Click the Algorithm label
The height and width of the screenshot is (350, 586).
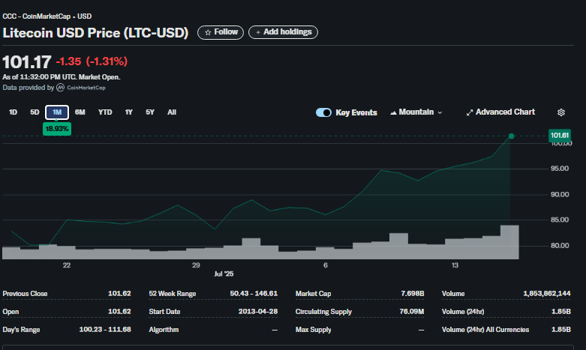point(164,330)
